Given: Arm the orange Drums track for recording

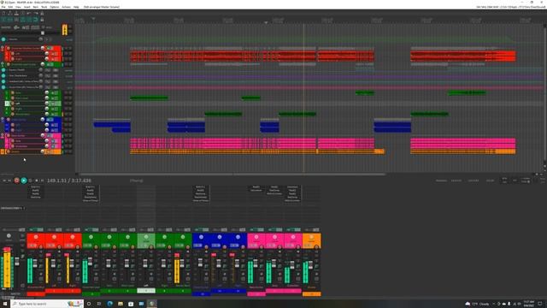Looking at the screenshot, I should pyautogui.click(x=8, y=151).
